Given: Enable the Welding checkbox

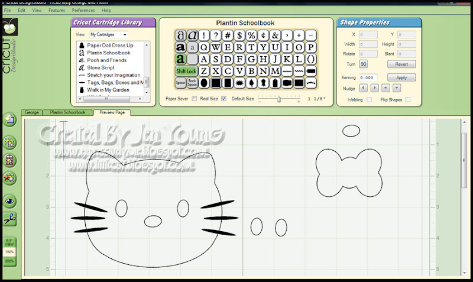Looking at the screenshot, I should pos(369,99).
